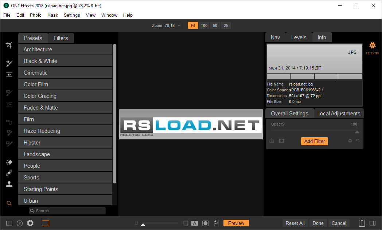Open the Mask menu
Screen dimensions: 382x230
click(x=52, y=15)
